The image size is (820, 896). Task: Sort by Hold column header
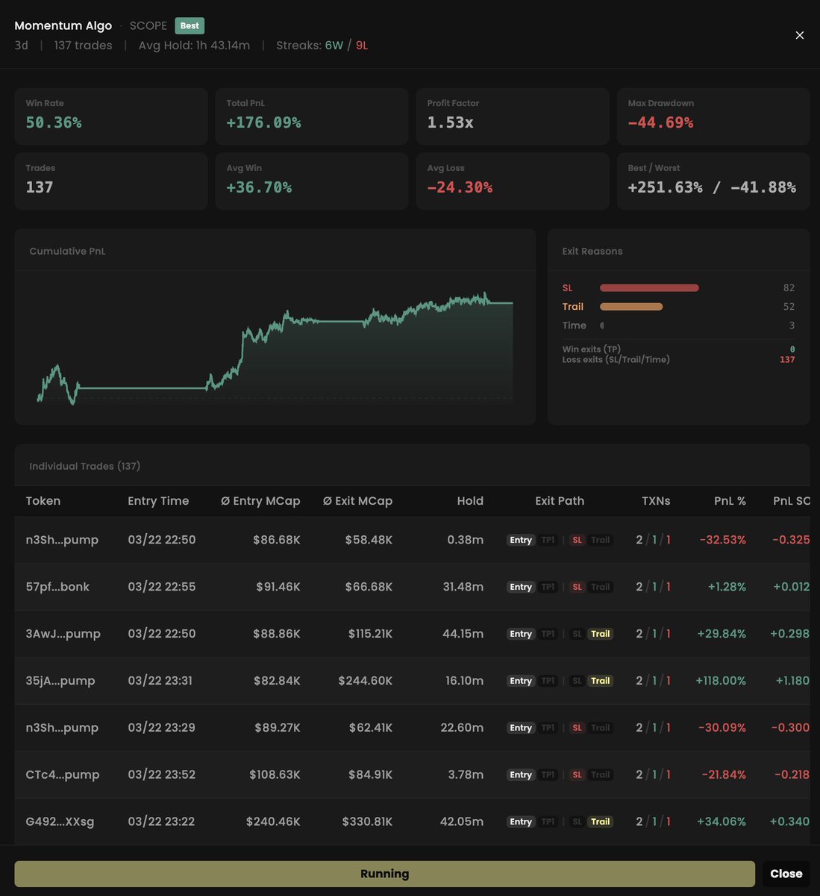(470, 501)
